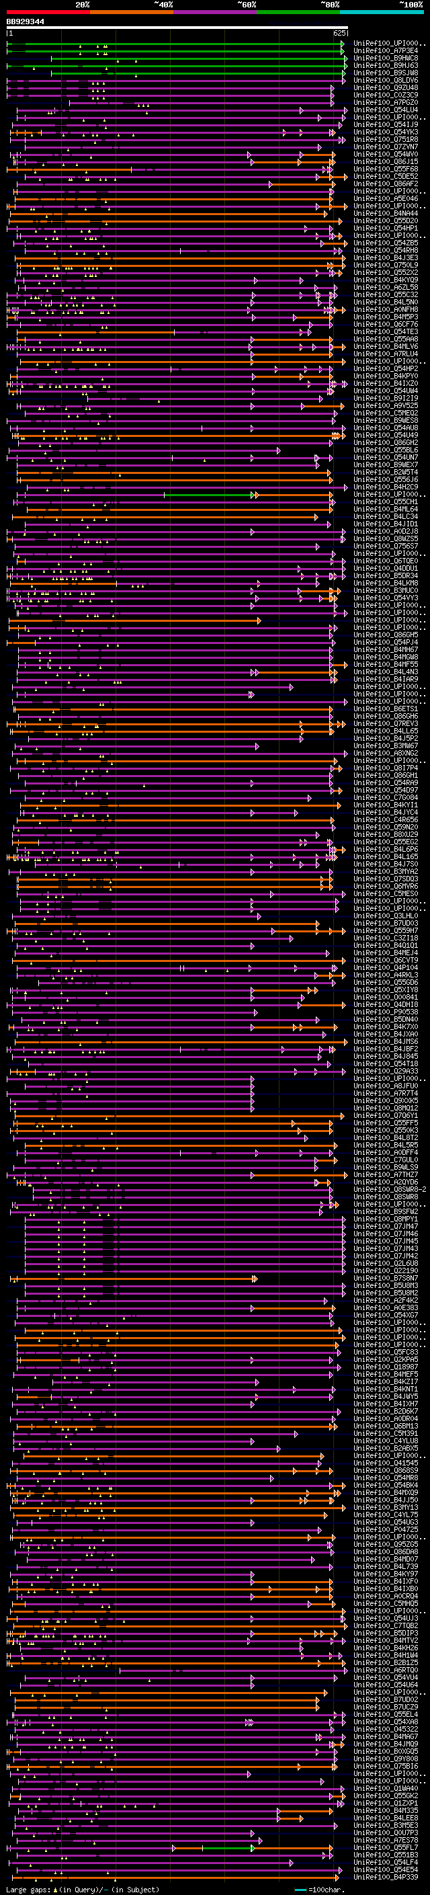Screen dimensions: 430x1895
Task: Click hit label UniRef100_Q54ZB5
Action: point(386,243)
